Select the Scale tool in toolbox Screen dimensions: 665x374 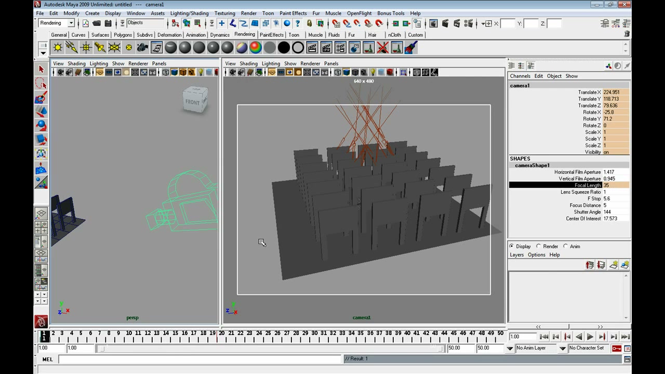click(41, 139)
